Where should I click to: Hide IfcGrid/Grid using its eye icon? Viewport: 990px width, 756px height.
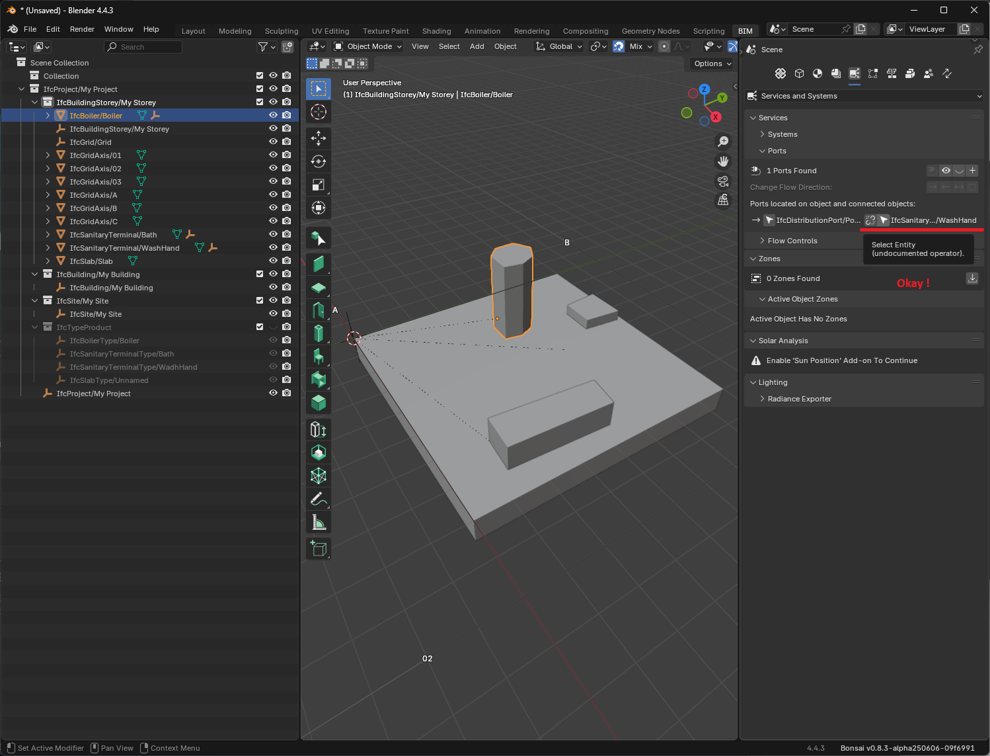point(273,142)
